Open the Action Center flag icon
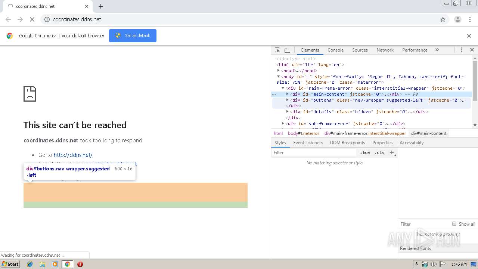 [443, 264]
